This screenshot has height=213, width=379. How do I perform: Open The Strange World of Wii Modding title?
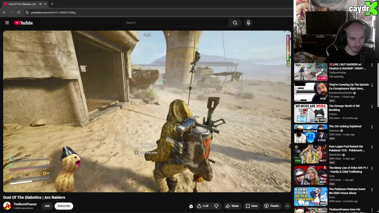click(x=344, y=108)
